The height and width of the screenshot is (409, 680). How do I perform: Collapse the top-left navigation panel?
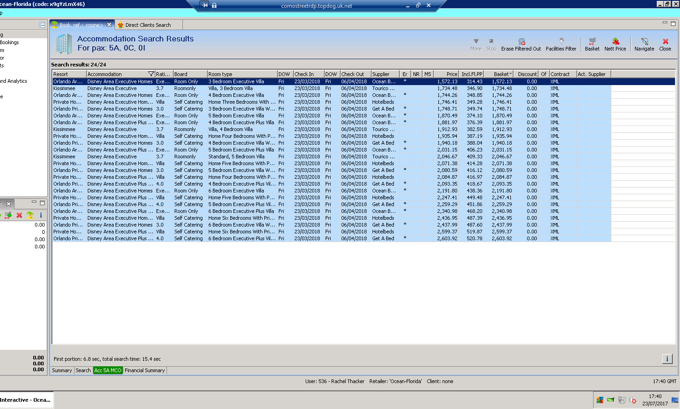42,25
